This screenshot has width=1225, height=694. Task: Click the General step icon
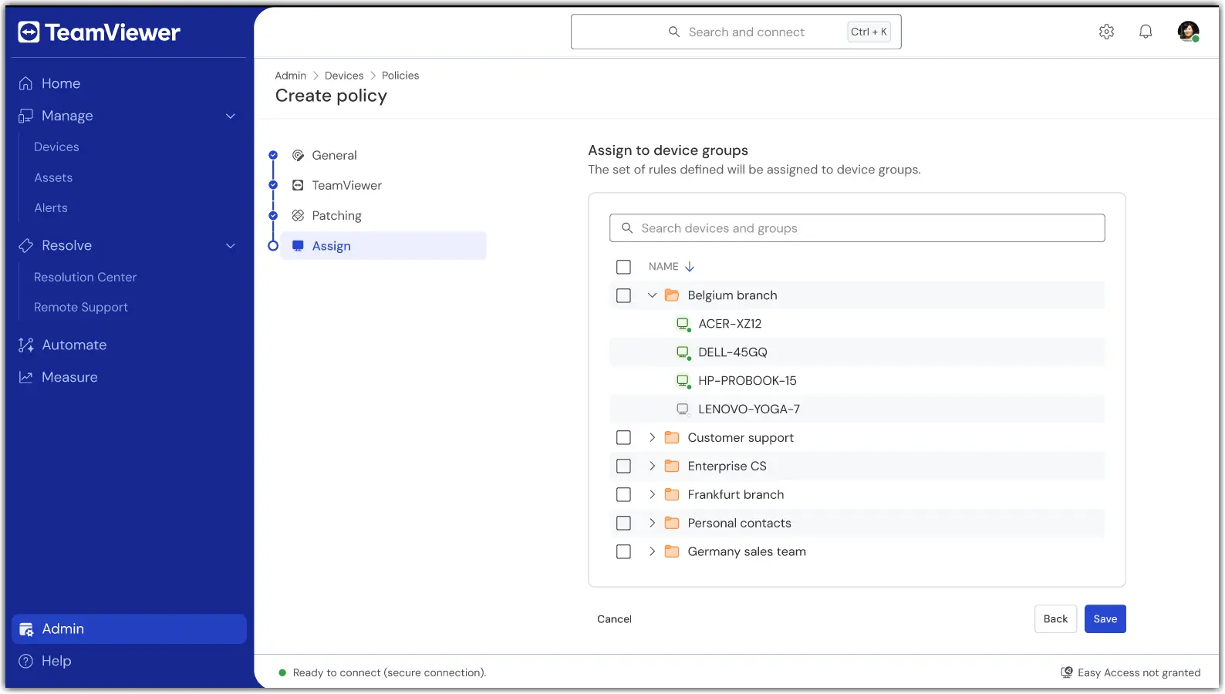298,155
